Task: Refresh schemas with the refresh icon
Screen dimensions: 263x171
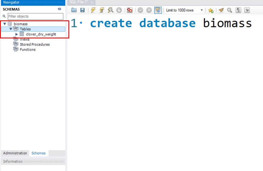Action: pos(60,9)
